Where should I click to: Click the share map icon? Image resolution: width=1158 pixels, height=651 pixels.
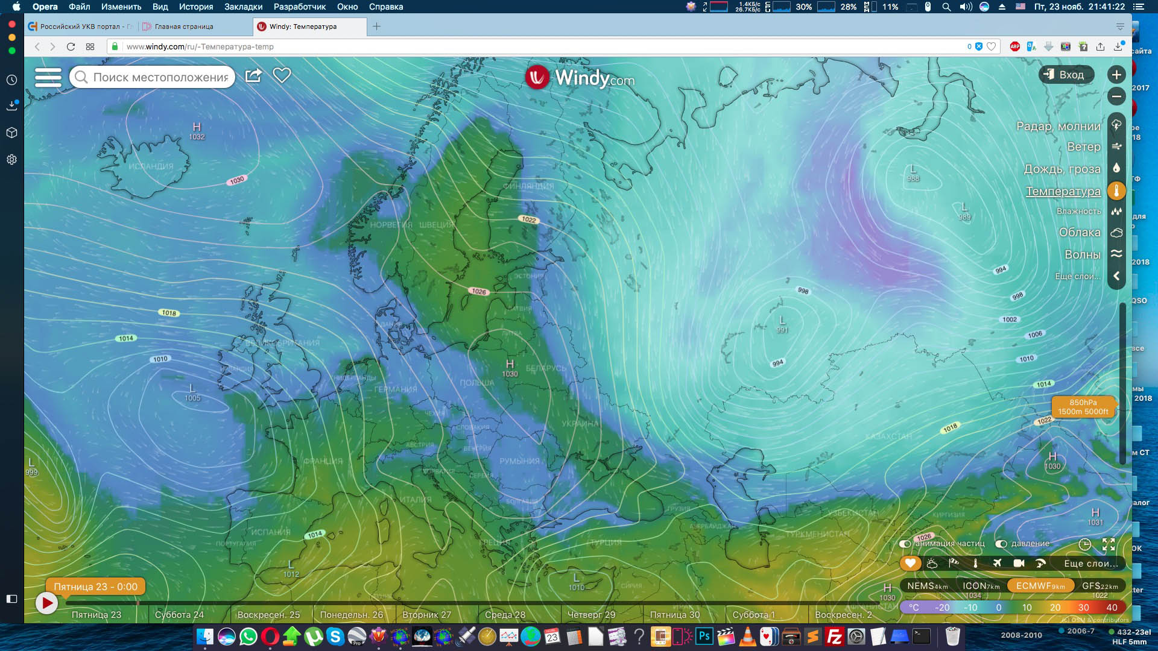pyautogui.click(x=253, y=75)
